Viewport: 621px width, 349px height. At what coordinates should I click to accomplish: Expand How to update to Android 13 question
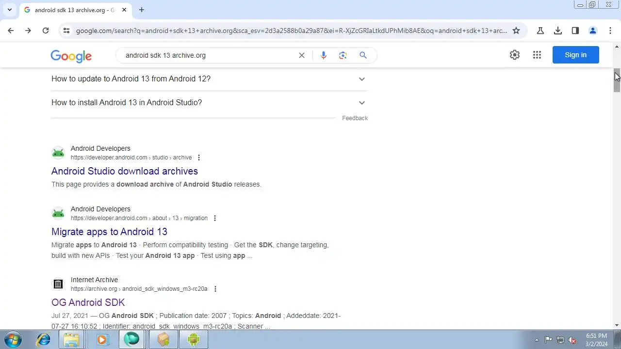tap(210, 79)
